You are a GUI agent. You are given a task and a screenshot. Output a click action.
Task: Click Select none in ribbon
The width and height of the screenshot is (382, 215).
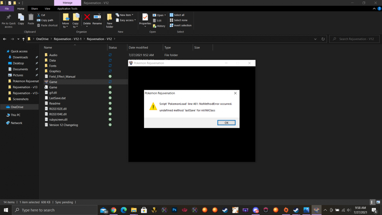(178, 20)
